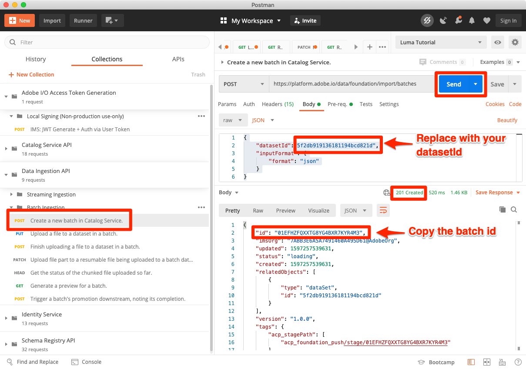
Task: Open ellipsis menu for Local Signing folder
Action: click(x=201, y=116)
